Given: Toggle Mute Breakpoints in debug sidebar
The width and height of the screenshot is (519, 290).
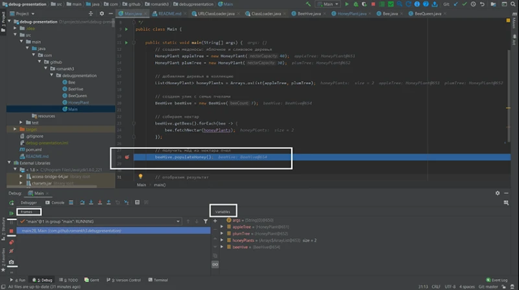Looking at the screenshot, I should [12, 251].
